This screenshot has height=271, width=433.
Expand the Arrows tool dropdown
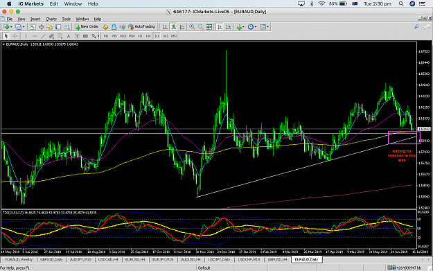click(x=98, y=36)
